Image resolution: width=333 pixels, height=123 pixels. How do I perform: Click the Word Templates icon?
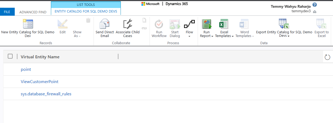coord(244,24)
